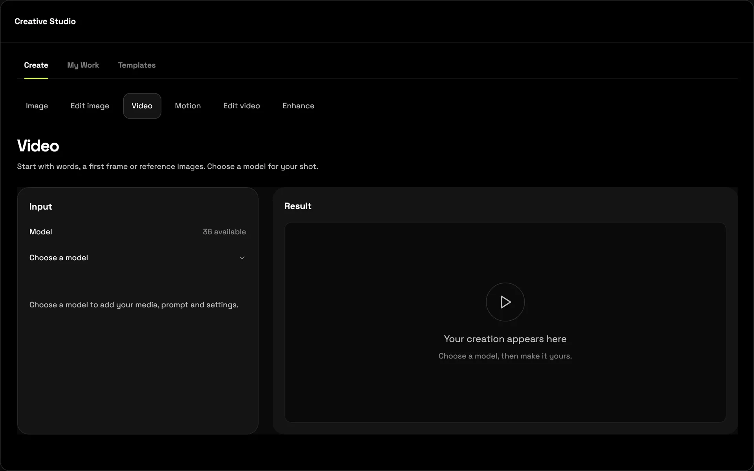
Task: Select the Video mode button
Action: 142,106
